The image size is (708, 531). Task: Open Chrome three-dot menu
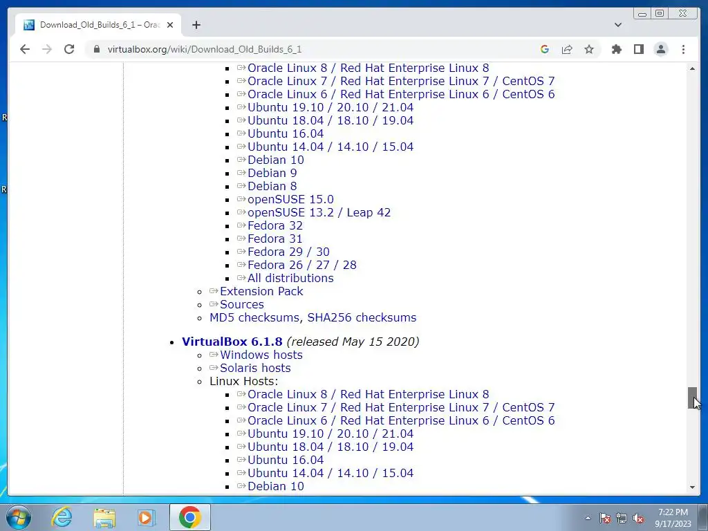pyautogui.click(x=683, y=49)
